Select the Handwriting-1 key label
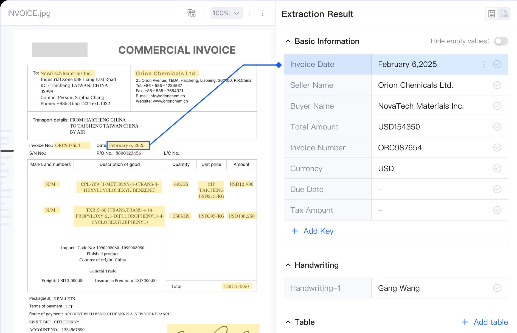Screen dimensions: 517x333 (x=316, y=288)
